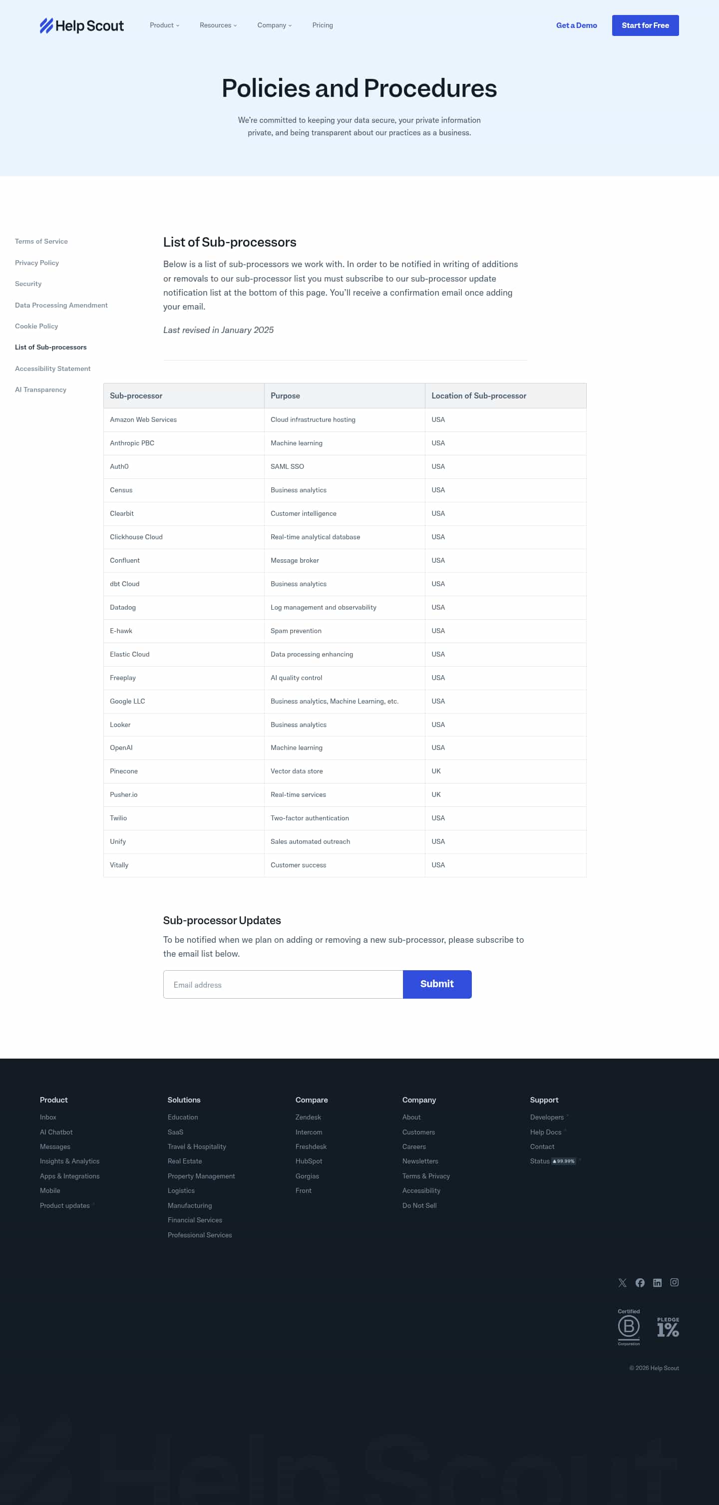Expand the Company dropdown
This screenshot has width=719, height=1505.
274,25
